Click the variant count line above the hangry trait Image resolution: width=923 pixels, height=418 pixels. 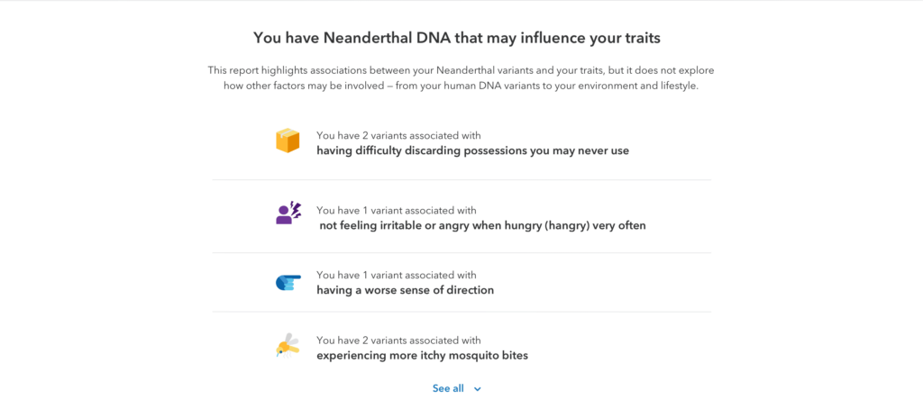pyautogui.click(x=397, y=210)
